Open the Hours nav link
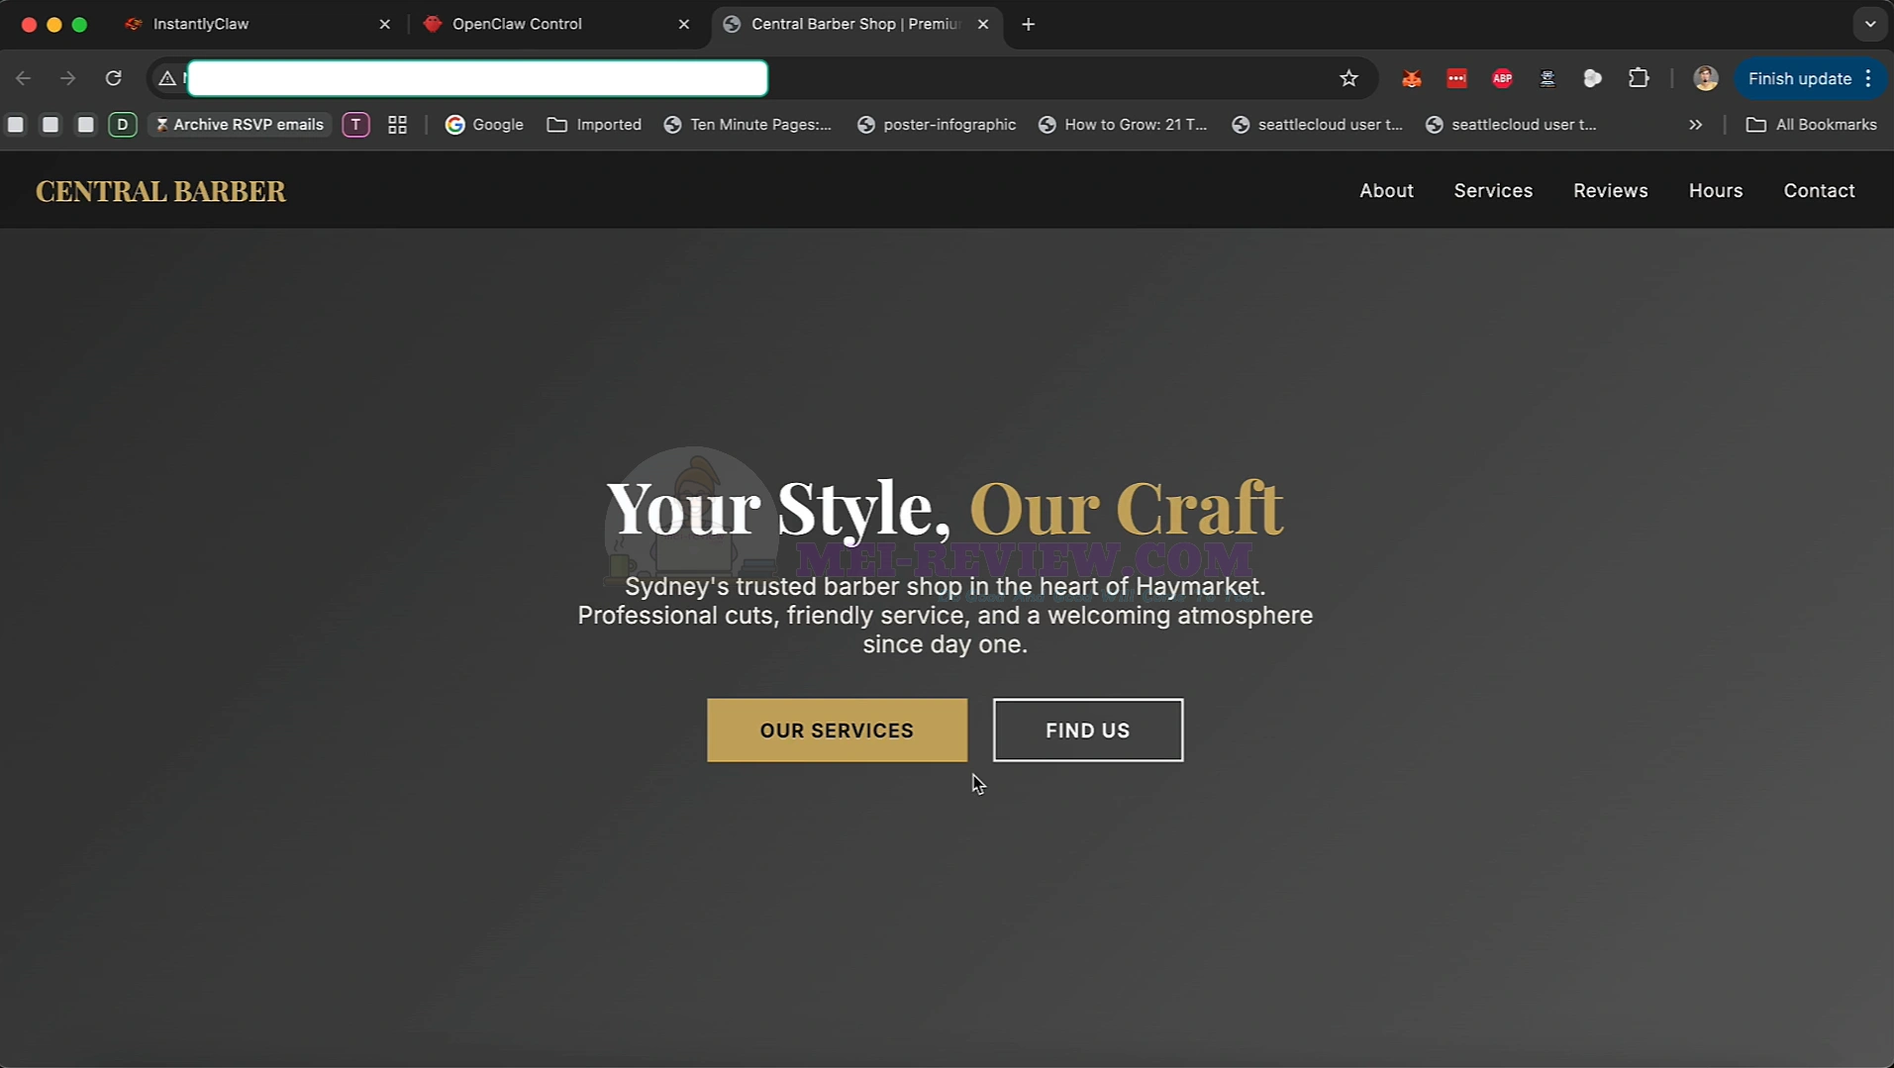Image resolution: width=1894 pixels, height=1068 pixels. point(1715,191)
